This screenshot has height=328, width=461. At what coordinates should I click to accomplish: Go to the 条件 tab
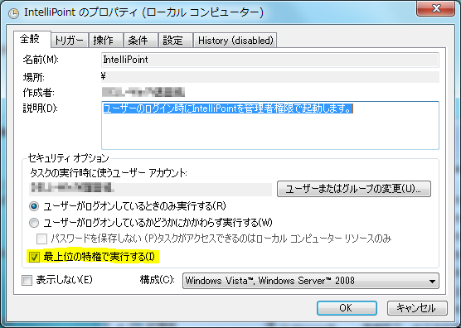tap(140, 41)
